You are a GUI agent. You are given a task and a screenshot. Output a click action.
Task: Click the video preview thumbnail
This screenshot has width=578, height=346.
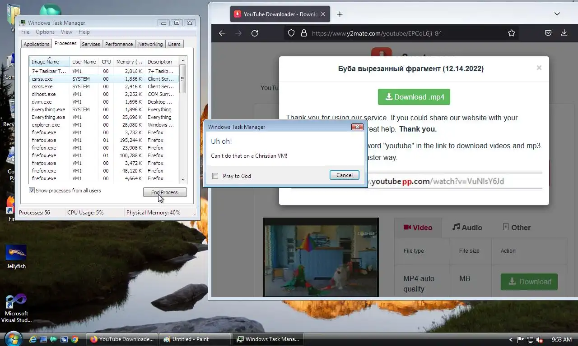[x=321, y=257]
